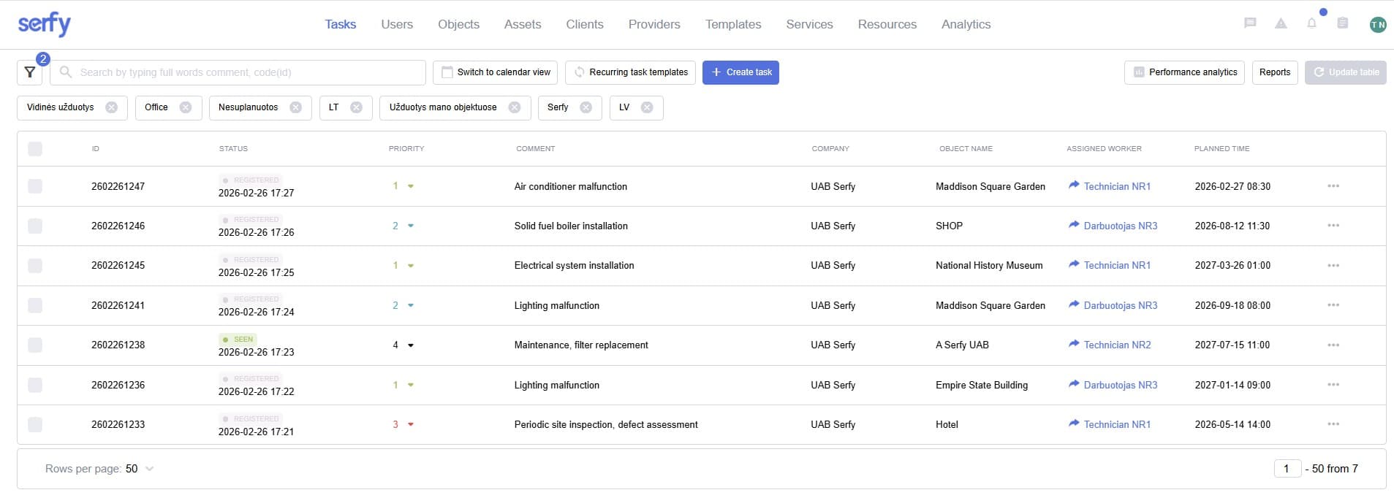The height and width of the screenshot is (498, 1394).
Task: Open more options for task 2602261241
Action: coord(1333,305)
